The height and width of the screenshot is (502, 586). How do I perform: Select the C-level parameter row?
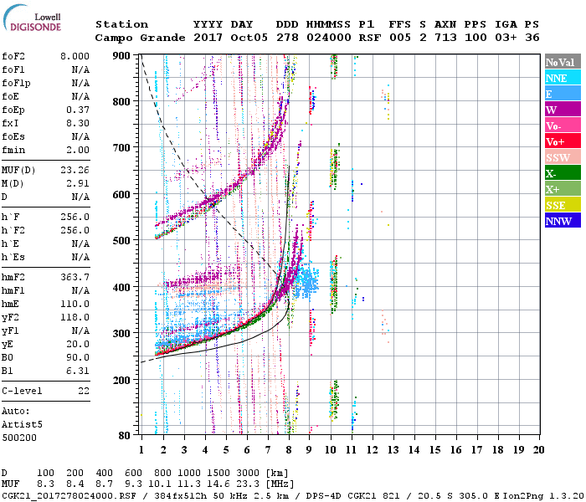click(46, 391)
